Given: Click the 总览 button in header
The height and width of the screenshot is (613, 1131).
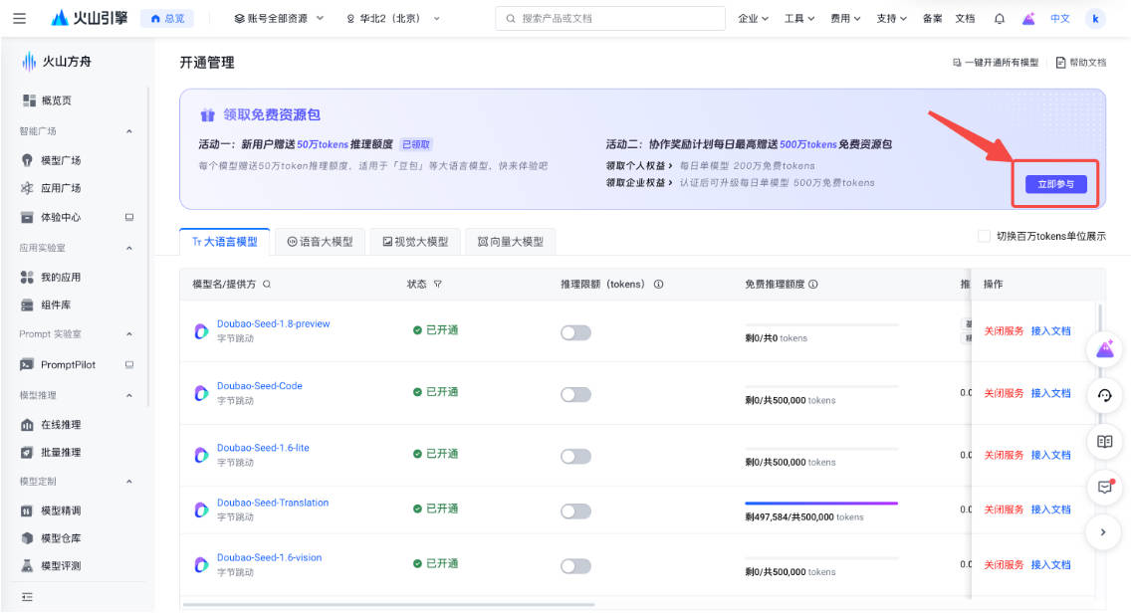Looking at the screenshot, I should pos(167,19).
